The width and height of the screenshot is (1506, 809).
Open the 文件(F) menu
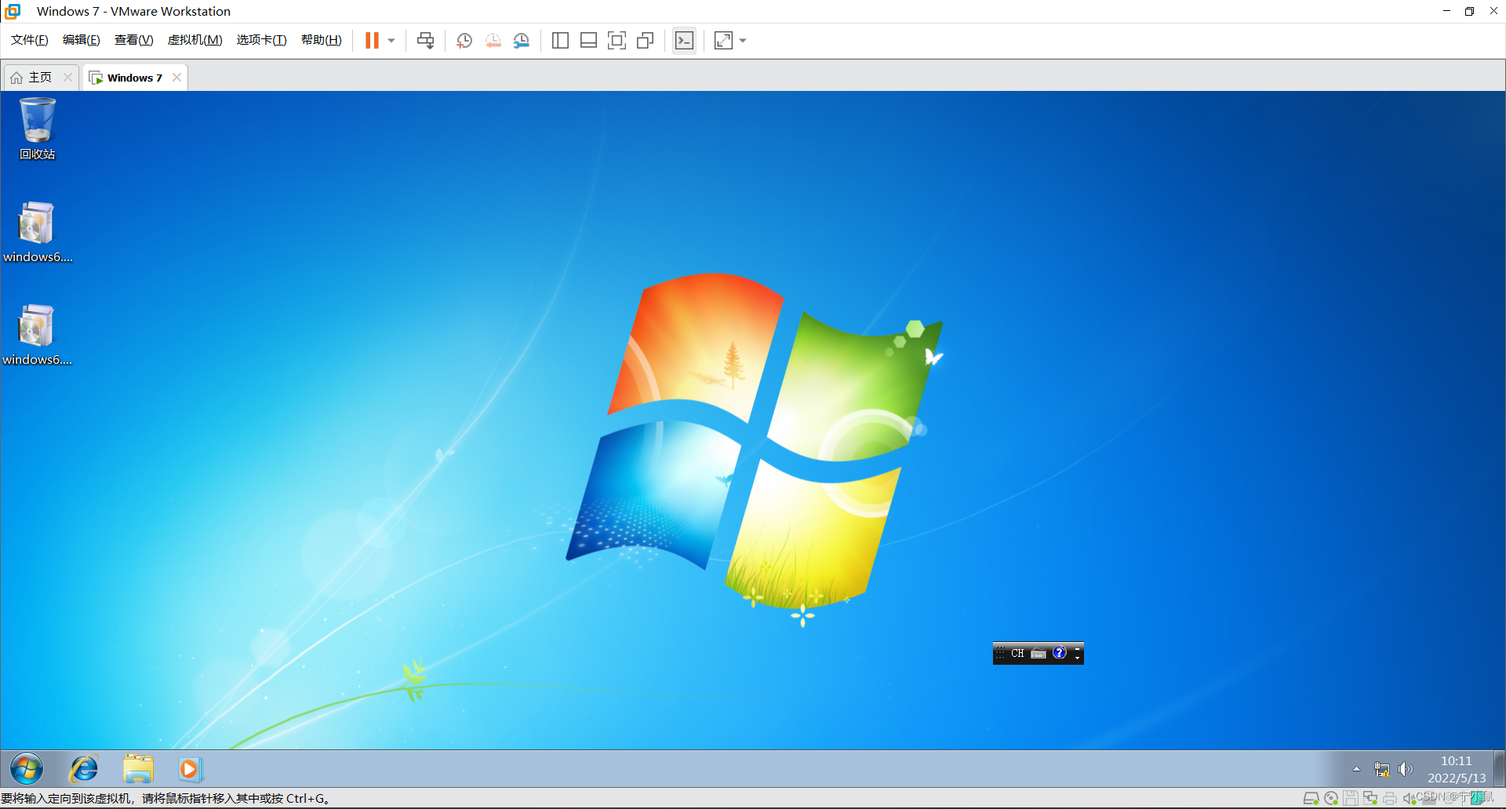coord(30,40)
